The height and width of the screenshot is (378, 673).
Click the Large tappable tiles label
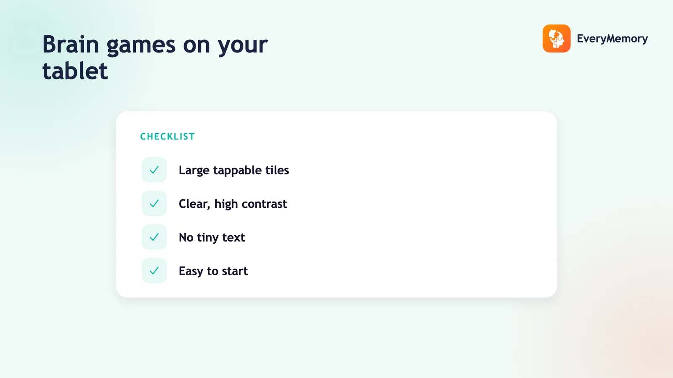[234, 170]
